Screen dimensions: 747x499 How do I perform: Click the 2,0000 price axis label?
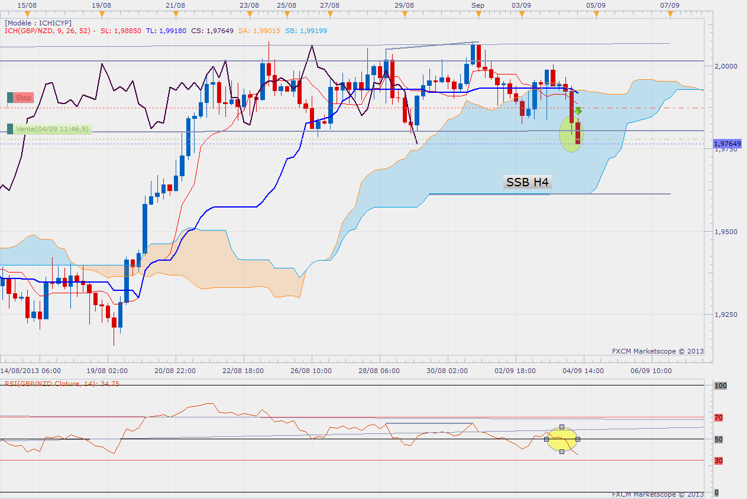coord(726,66)
